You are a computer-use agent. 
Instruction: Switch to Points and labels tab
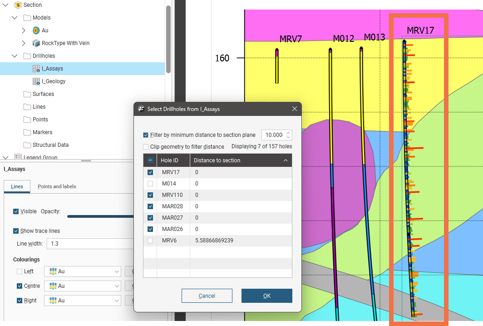coord(57,186)
